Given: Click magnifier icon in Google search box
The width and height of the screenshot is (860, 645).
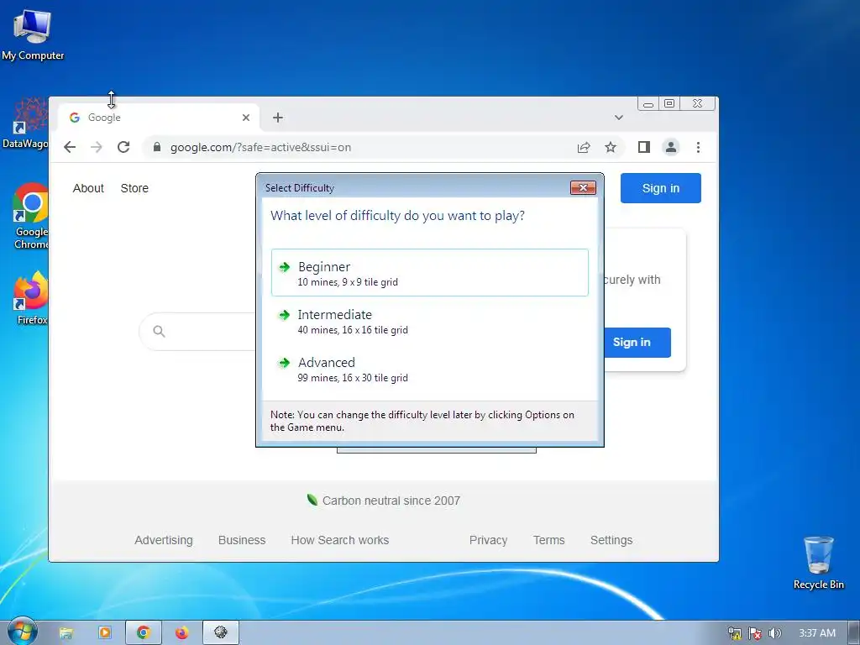Looking at the screenshot, I should [x=159, y=331].
